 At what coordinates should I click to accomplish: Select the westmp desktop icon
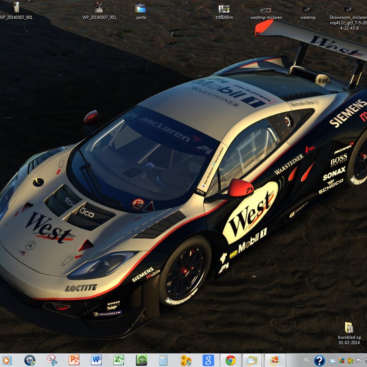307,13
